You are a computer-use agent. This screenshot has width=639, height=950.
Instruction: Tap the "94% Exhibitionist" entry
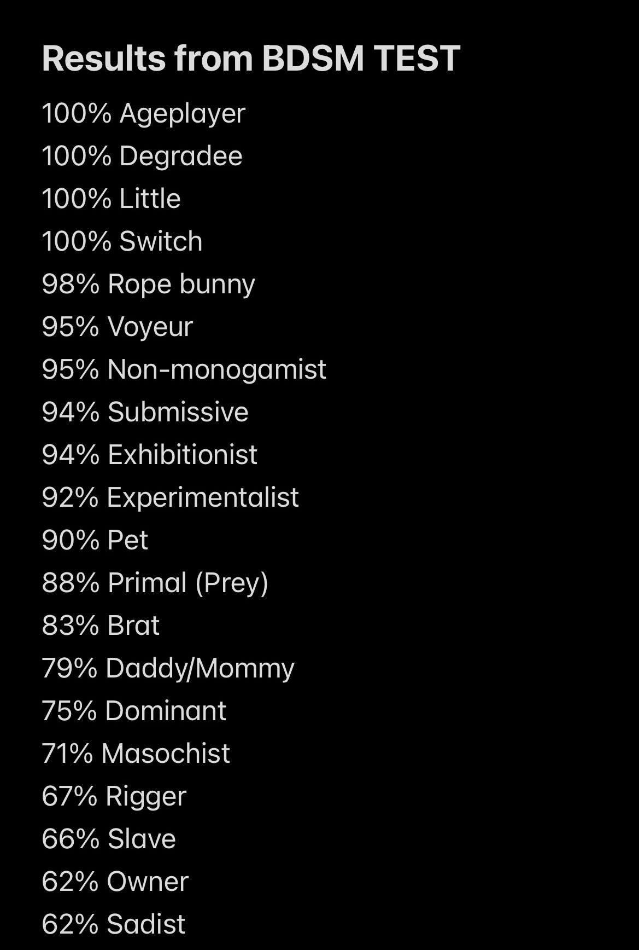[149, 455]
